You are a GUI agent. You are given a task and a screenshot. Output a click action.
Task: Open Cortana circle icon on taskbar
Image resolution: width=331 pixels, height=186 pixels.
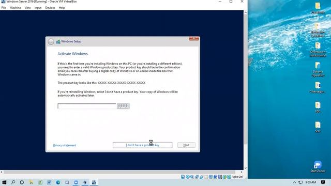pyautogui.click(x=22, y=182)
